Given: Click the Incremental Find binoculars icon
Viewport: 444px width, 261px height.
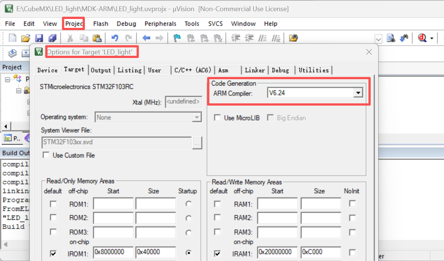Looking at the screenshot, I should point(404,38).
